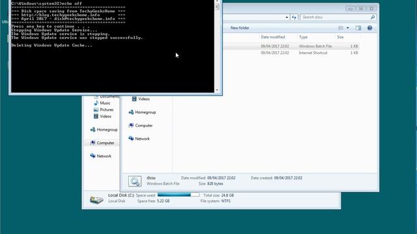Click Network in front Explorer navigation pane
Screen dimensions: 417x234
(x=142, y=138)
